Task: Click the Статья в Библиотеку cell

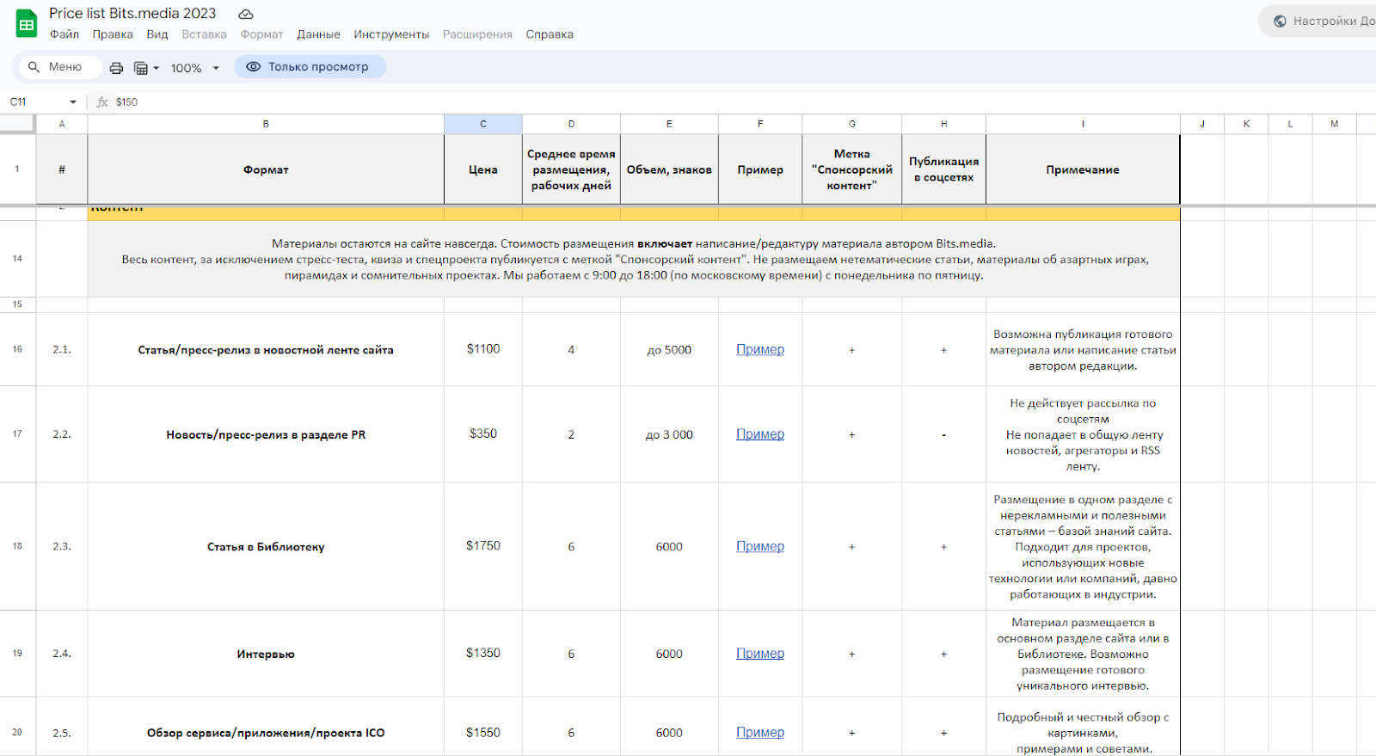Action: pos(266,546)
